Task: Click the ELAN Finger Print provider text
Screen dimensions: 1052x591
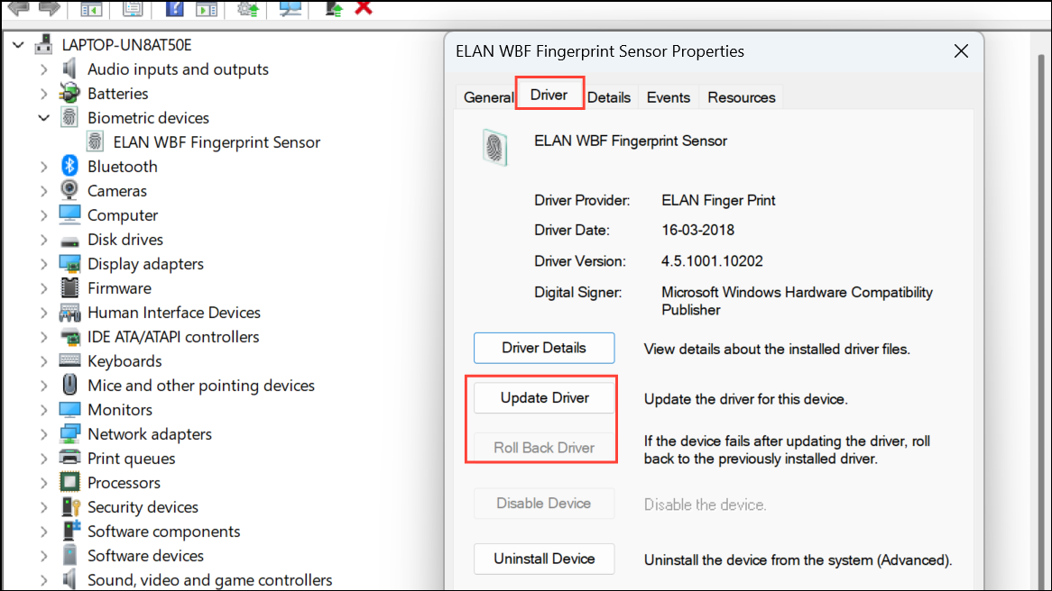Action: 718,200
